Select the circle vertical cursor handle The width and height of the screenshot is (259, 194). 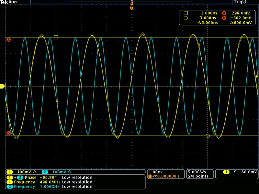[208, 136]
